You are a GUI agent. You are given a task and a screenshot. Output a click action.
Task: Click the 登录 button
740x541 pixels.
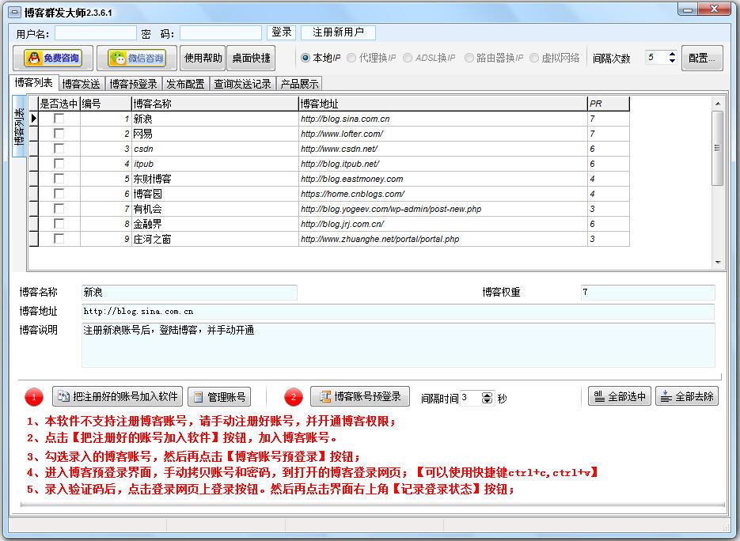(282, 32)
